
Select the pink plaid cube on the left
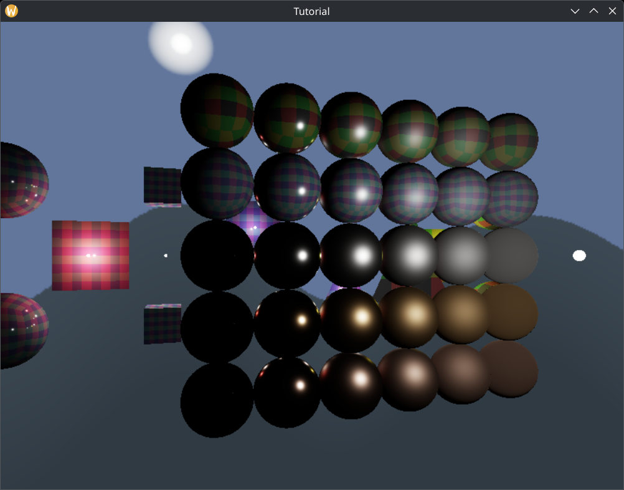click(90, 254)
